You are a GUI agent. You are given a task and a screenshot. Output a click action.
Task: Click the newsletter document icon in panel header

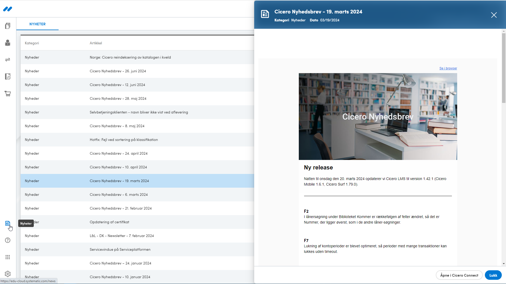pos(265,14)
